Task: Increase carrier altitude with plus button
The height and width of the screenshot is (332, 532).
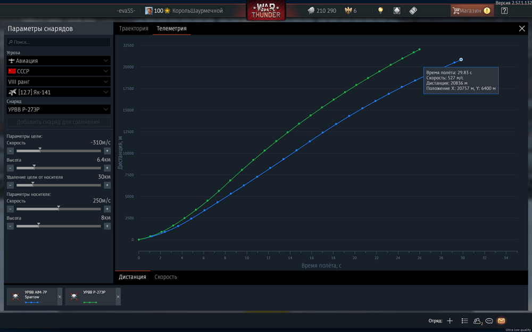Action: (107, 226)
